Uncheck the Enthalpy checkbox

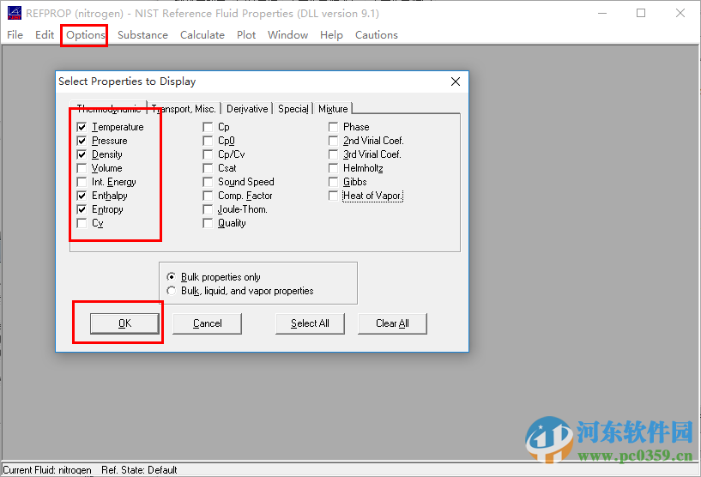pos(82,196)
